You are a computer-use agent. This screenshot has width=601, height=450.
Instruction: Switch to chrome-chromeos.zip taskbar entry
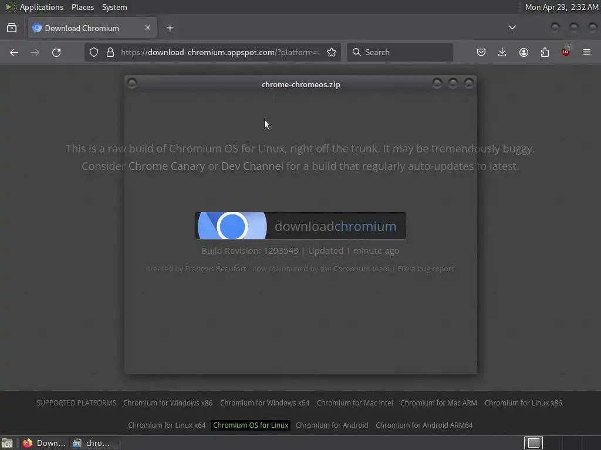pyautogui.click(x=94, y=443)
